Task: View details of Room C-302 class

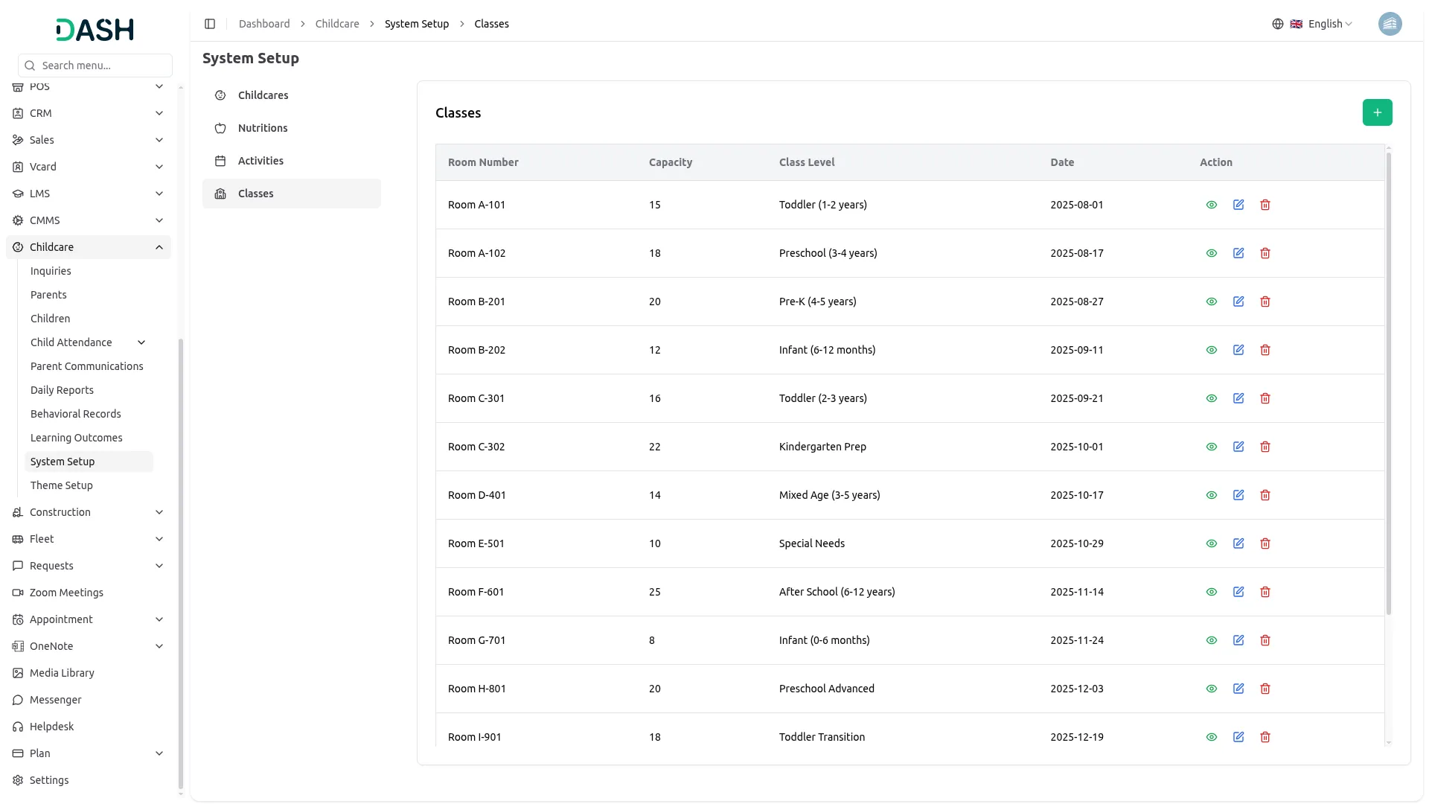Action: (x=1212, y=447)
